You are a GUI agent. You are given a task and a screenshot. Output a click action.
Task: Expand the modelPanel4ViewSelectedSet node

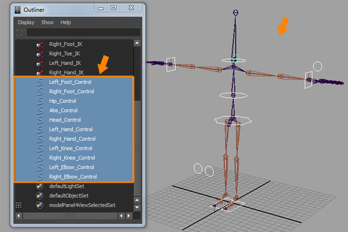[x=19, y=205]
